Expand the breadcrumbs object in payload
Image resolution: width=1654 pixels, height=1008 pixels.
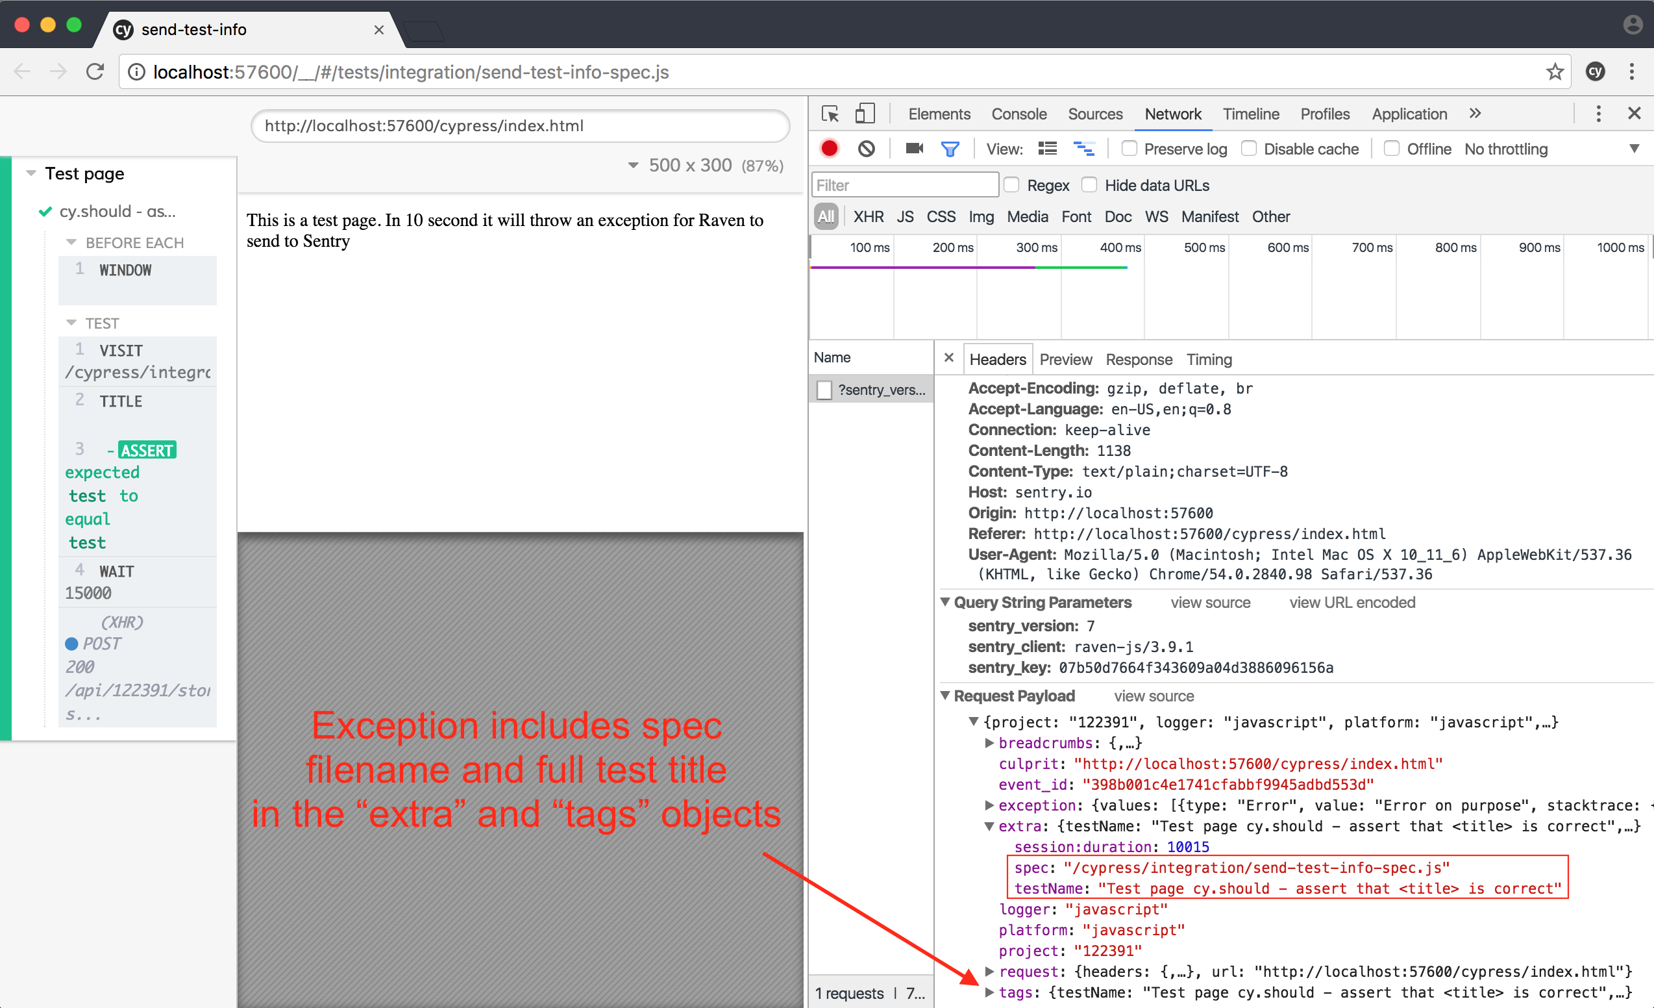[989, 743]
